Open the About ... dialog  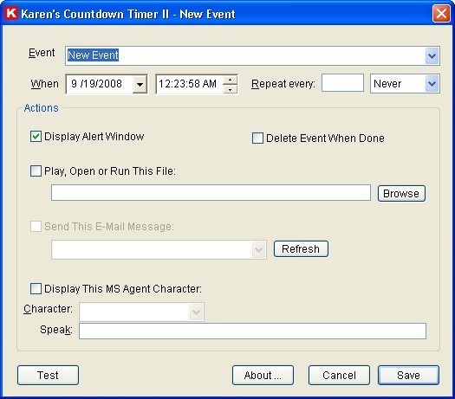click(x=263, y=376)
